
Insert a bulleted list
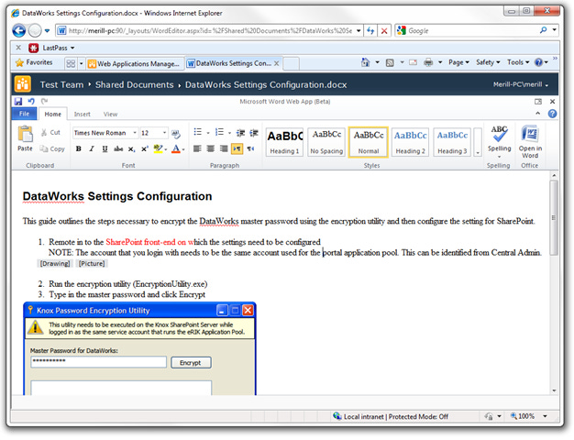click(x=198, y=132)
